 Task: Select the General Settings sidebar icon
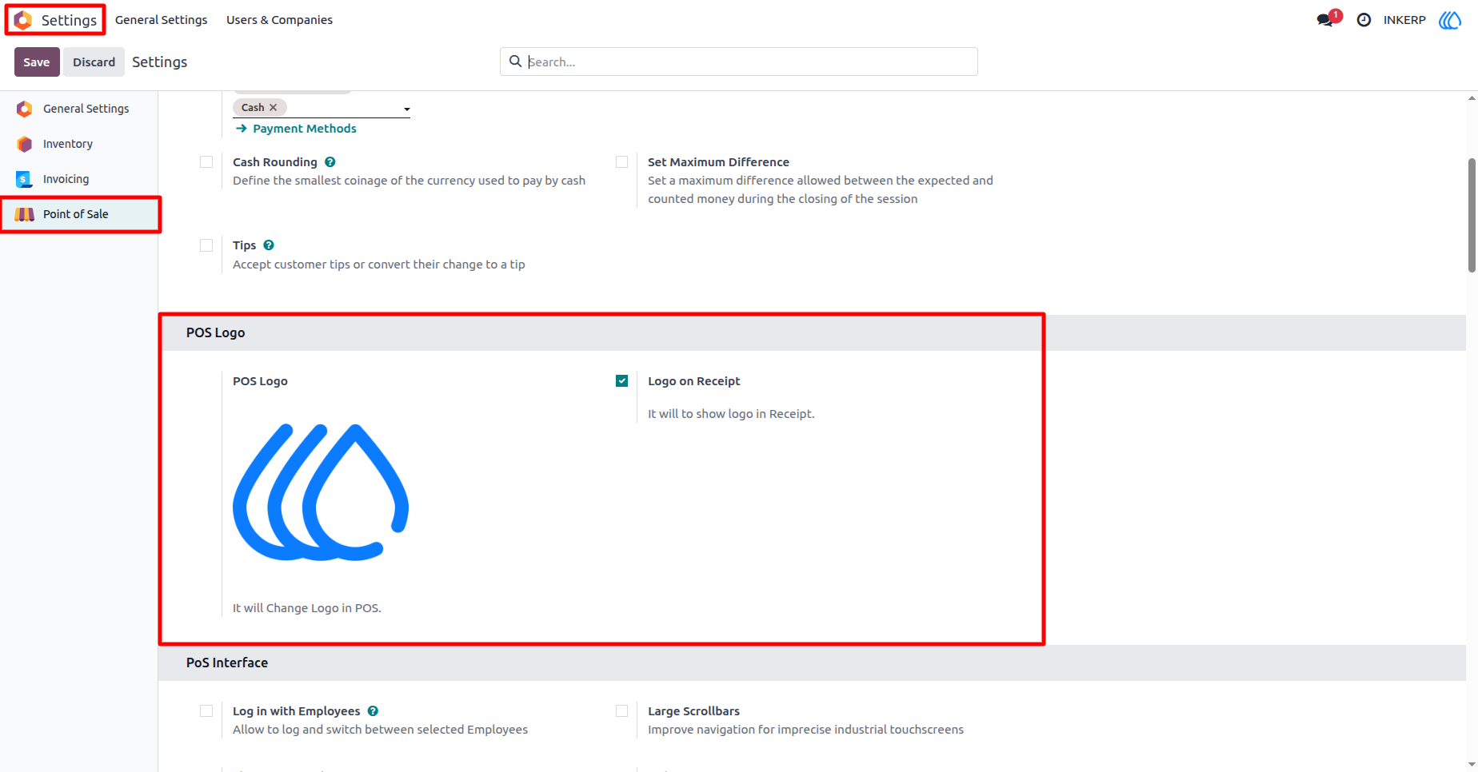(x=25, y=109)
